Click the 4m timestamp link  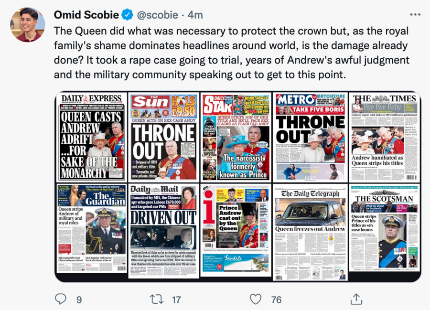195,15
